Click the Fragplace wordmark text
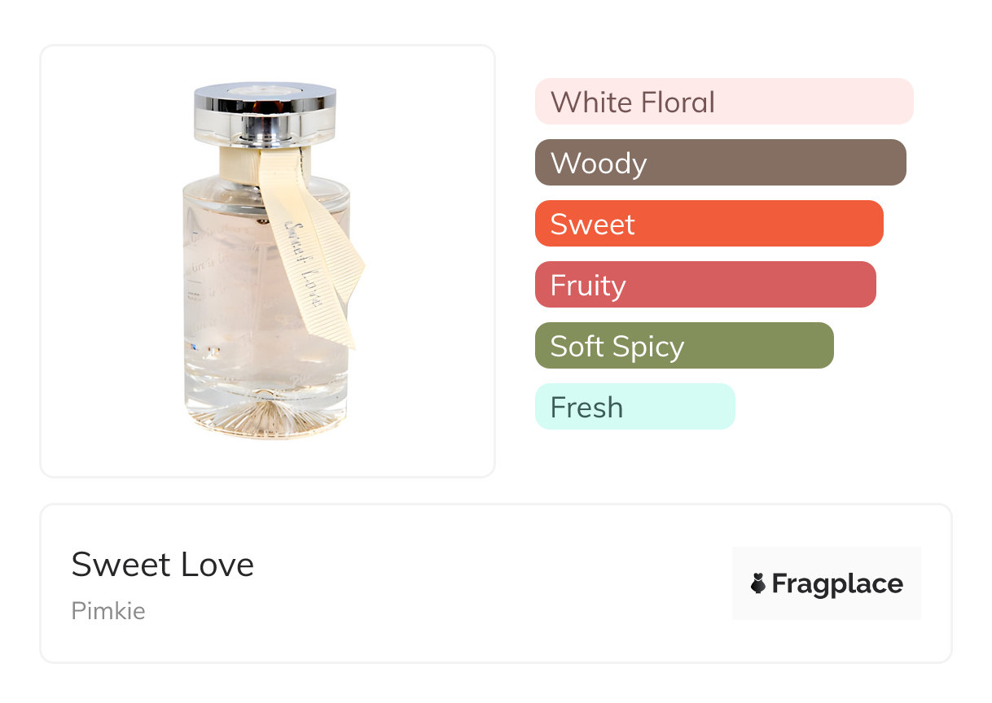The width and height of the screenshot is (992, 703). [837, 584]
